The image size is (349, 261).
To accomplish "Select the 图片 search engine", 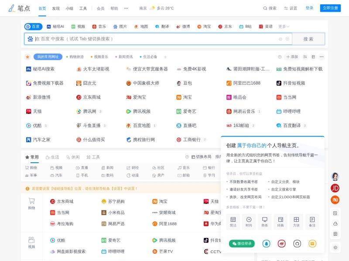I will pyautogui.click(x=120, y=27).
